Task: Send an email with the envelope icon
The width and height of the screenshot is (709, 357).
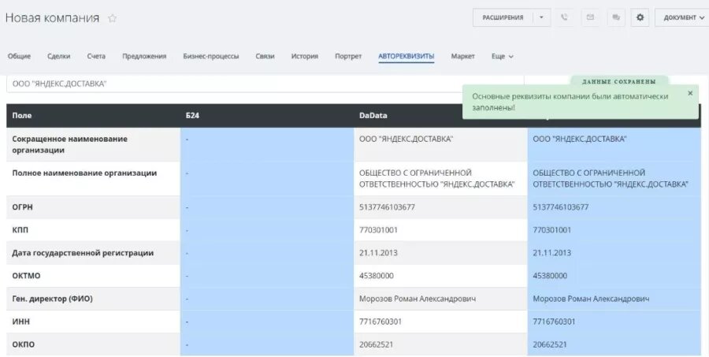Action: click(x=590, y=17)
